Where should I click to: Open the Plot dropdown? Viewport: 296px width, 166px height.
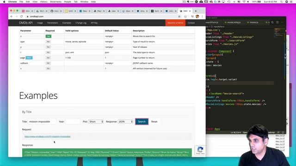coord(96,122)
